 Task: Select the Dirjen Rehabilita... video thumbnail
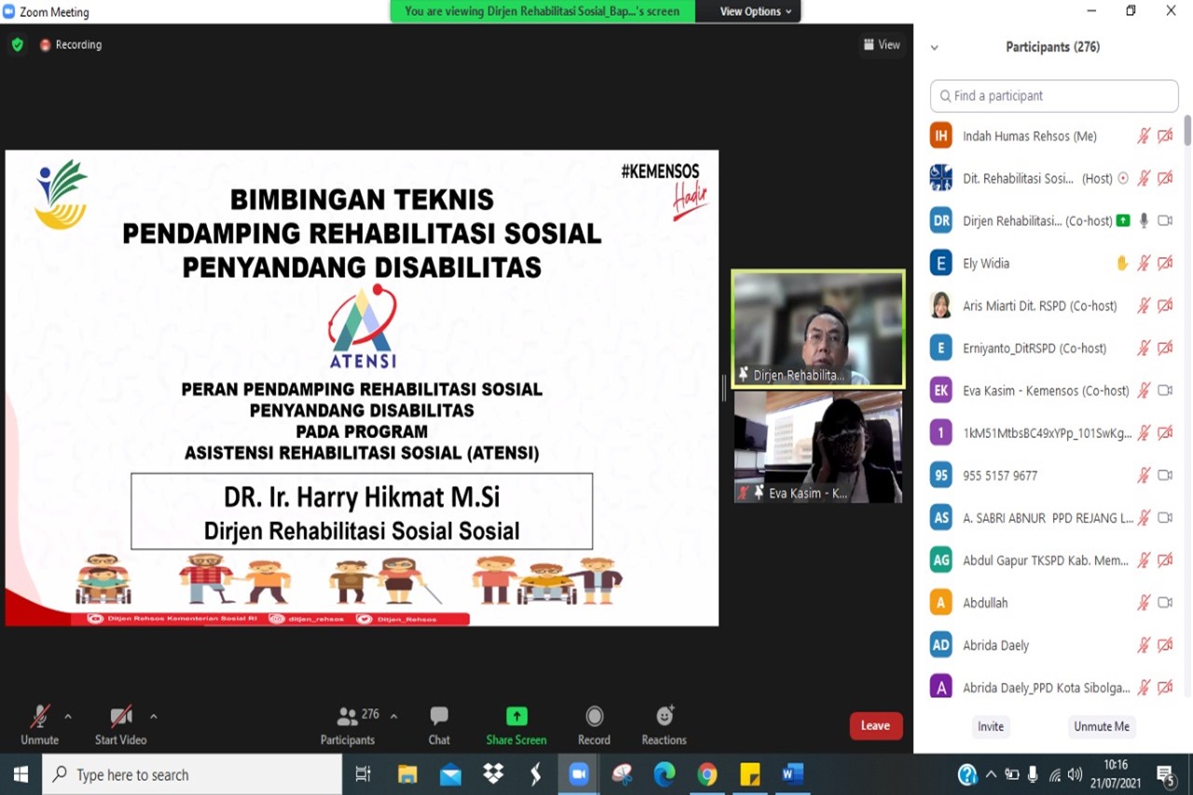coord(818,328)
